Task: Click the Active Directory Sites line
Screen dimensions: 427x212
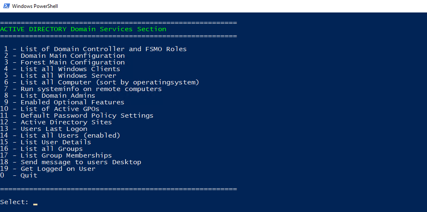Action: tap(66, 122)
